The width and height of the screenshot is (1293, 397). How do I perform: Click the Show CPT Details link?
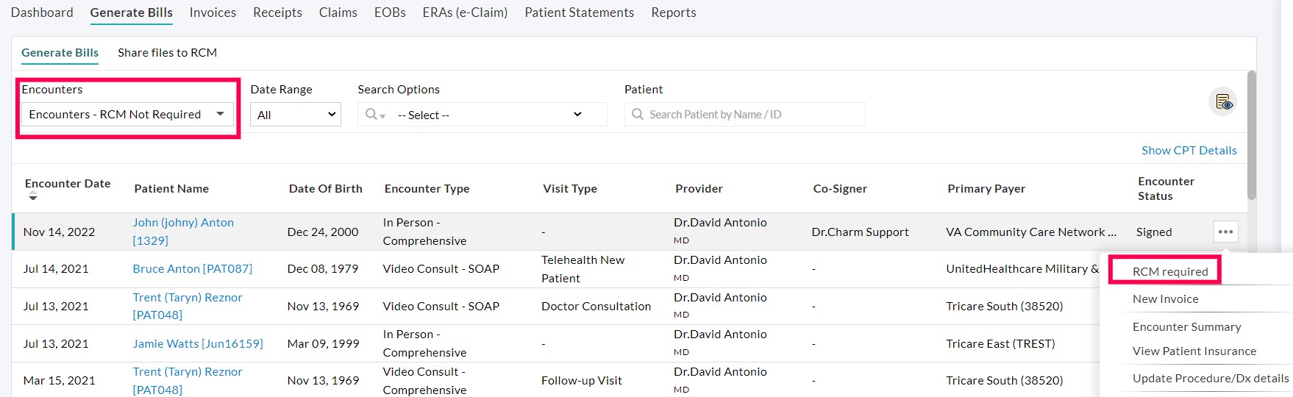[1189, 150]
